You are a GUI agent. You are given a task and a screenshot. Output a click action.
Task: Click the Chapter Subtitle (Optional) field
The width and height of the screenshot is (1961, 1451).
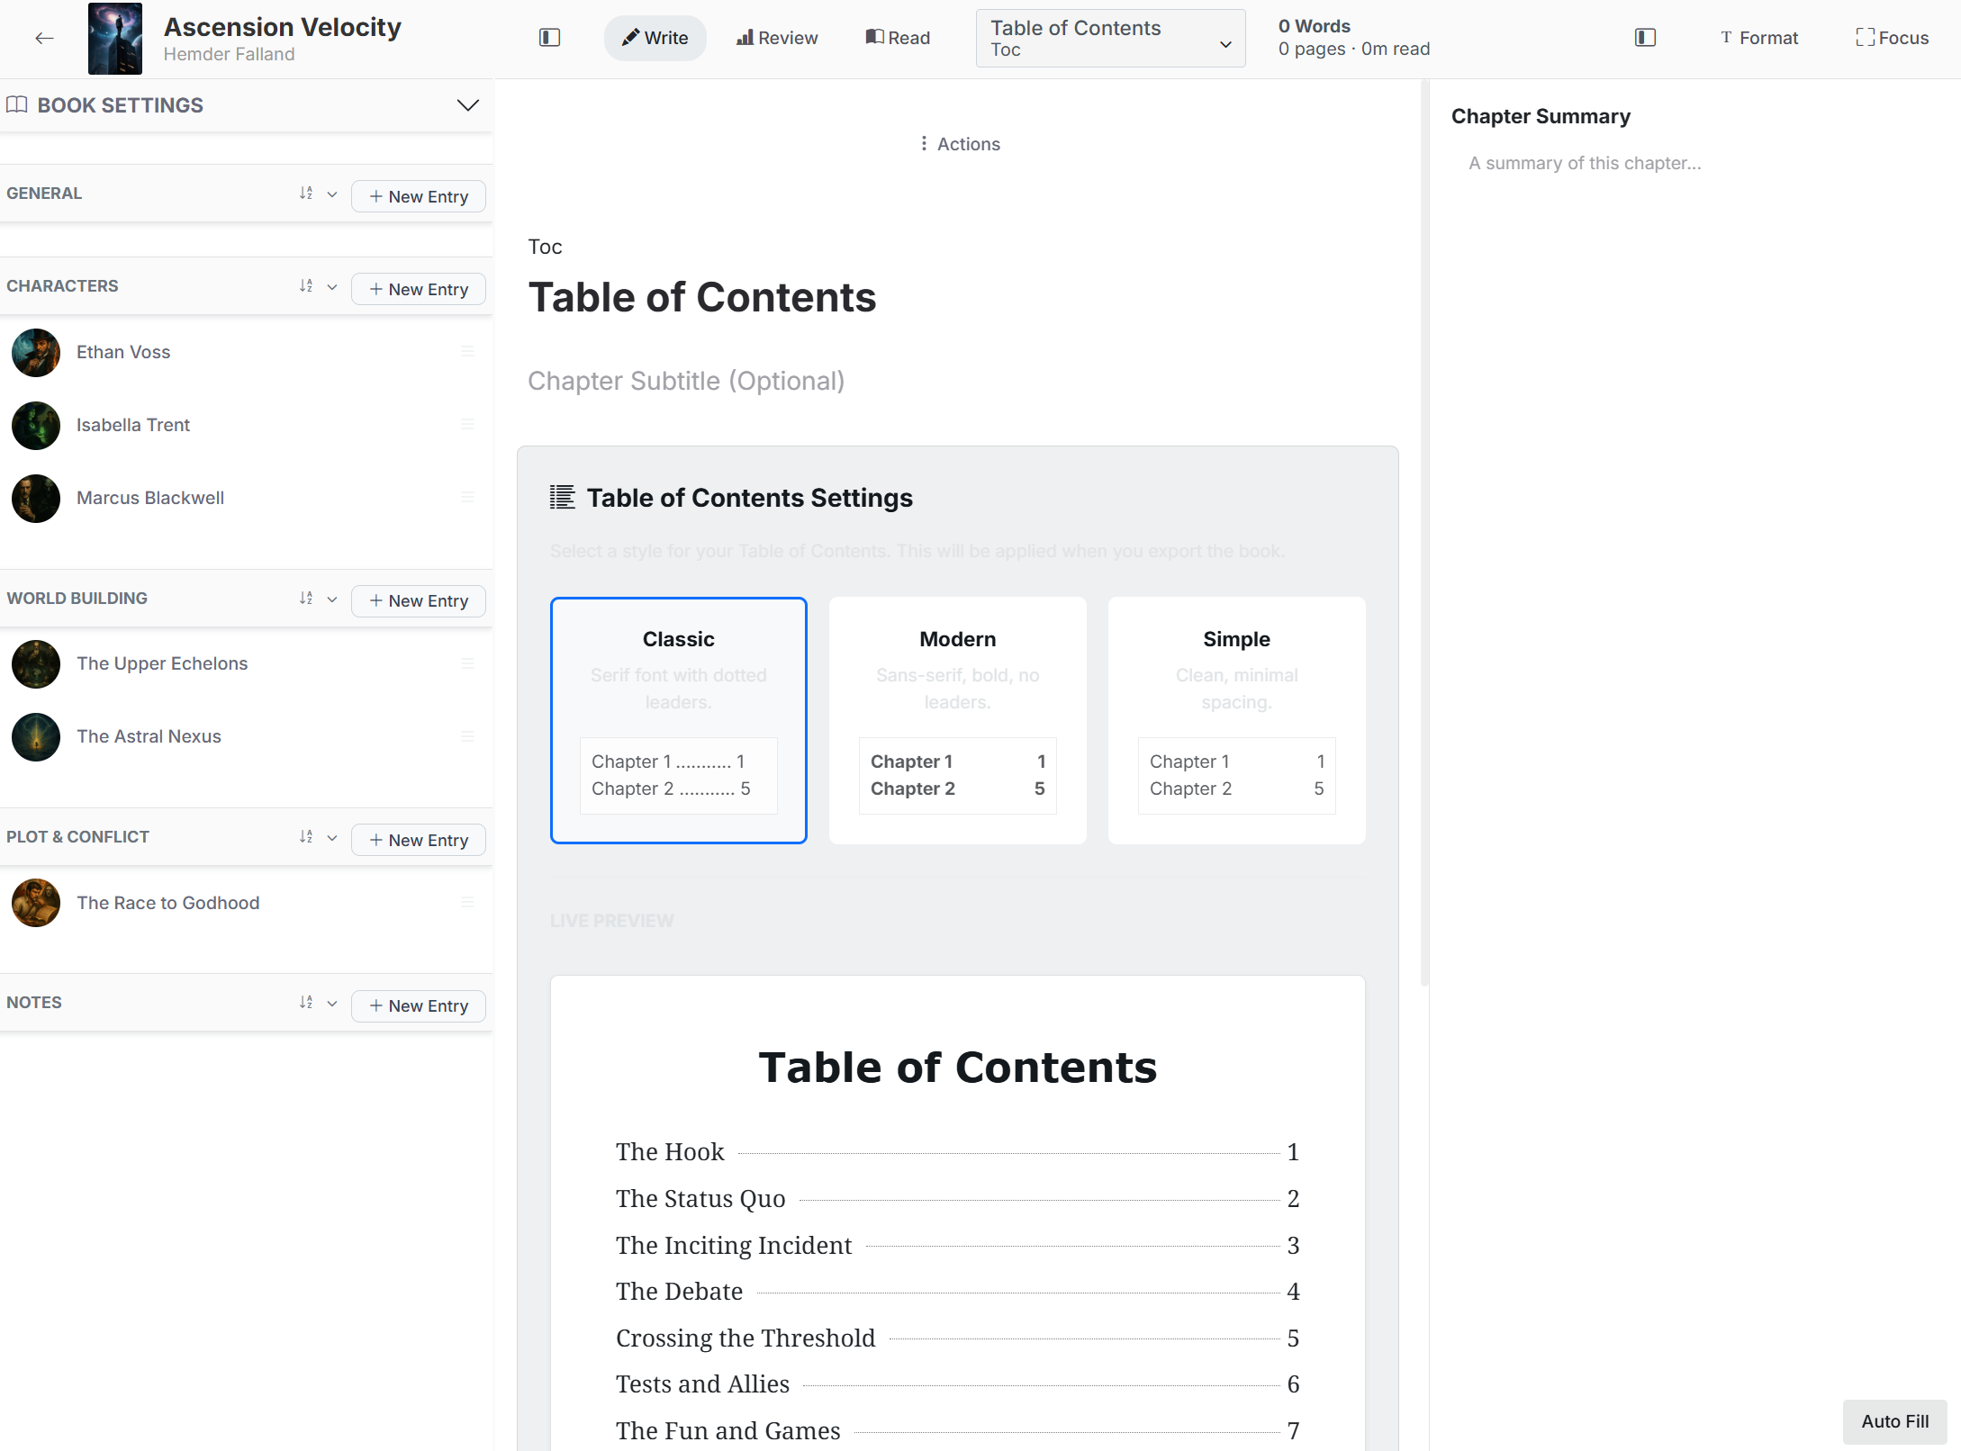click(686, 381)
